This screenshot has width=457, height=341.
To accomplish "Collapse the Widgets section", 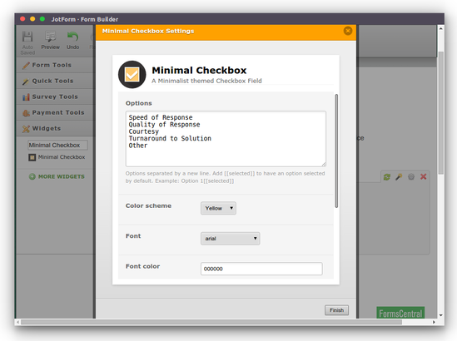I will (x=56, y=128).
